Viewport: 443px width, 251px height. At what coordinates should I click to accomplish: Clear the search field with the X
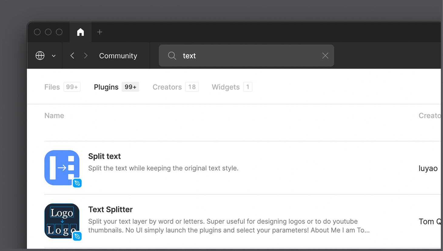tap(325, 56)
